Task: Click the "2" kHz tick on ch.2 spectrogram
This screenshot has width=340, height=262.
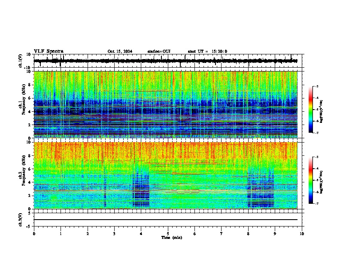Action: pyautogui.click(x=30, y=196)
